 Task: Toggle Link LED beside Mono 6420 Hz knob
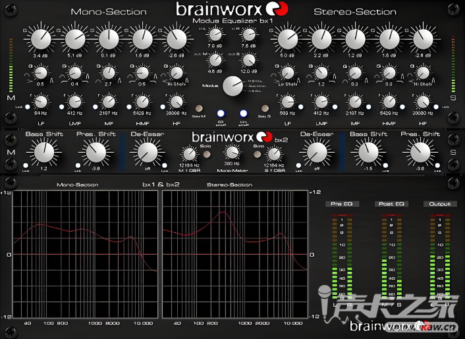pos(129,107)
